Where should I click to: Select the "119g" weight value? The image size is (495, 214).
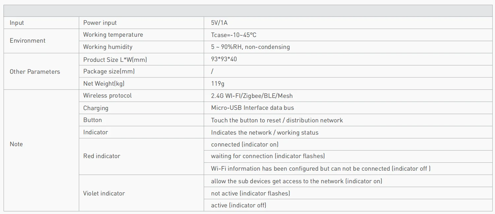pos(217,84)
